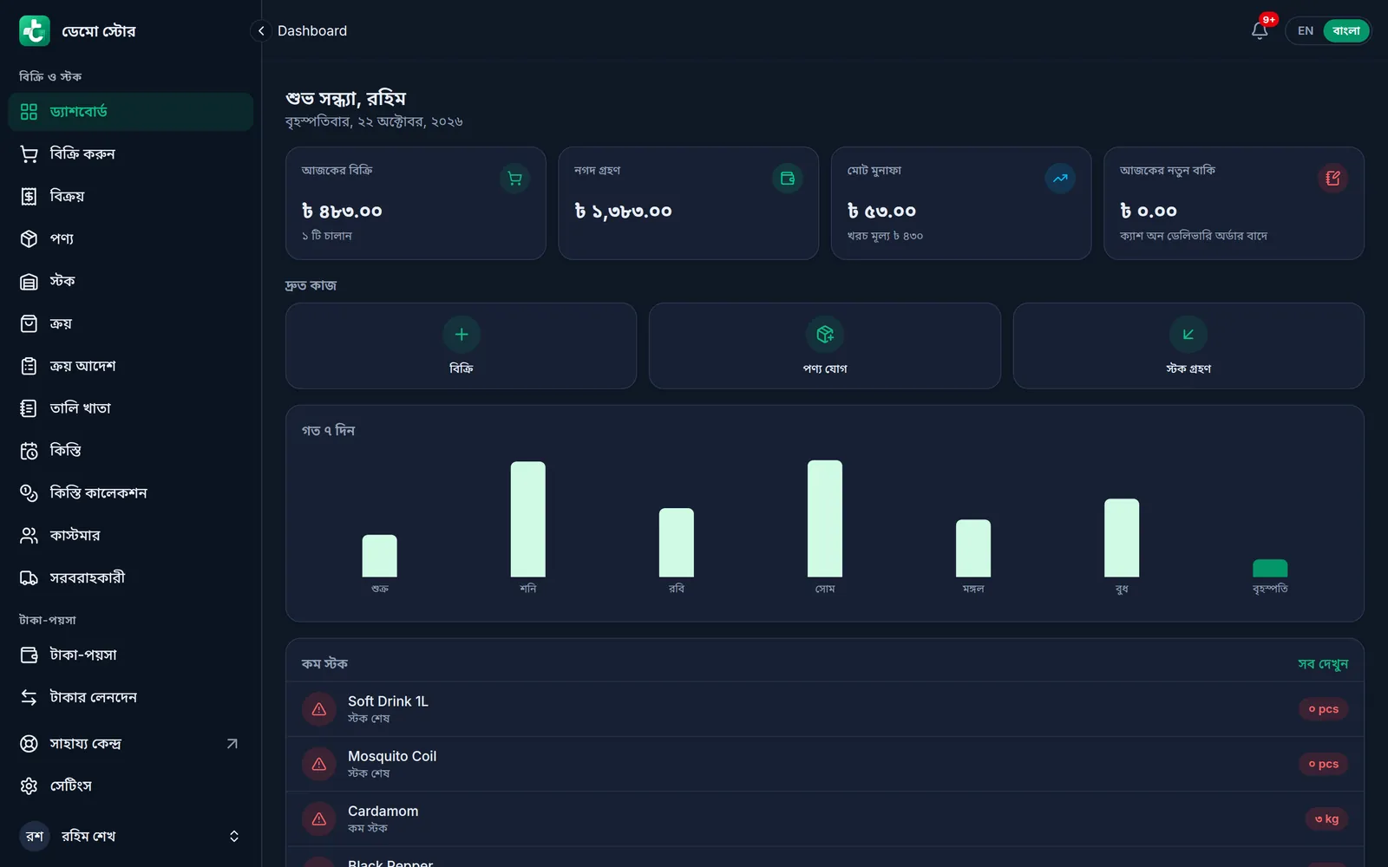Click the cart icon on আজকের বিক্রি card
Viewport: 1388px width, 867px height.
point(514,179)
